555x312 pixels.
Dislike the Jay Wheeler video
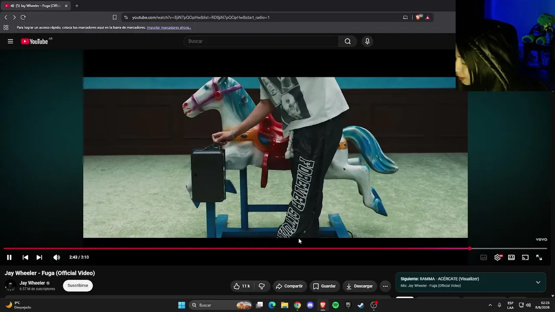261,286
